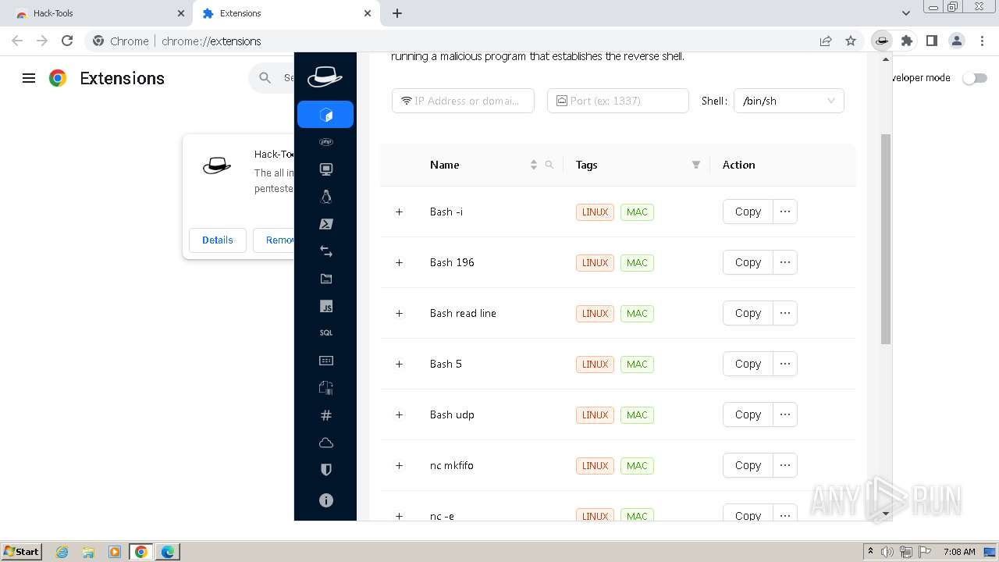
Task: Open Internet Explorer from taskbar
Action: [x=62, y=552]
